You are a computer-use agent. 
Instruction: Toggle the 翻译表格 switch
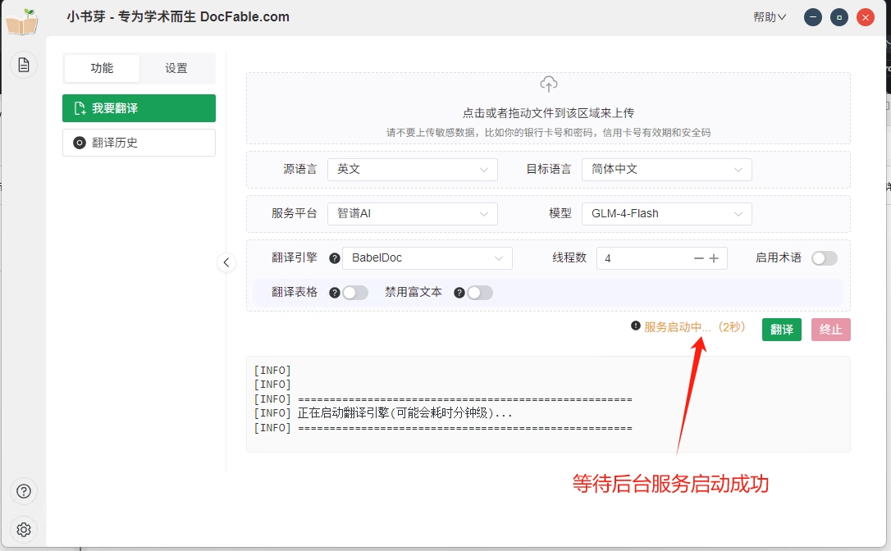point(355,293)
